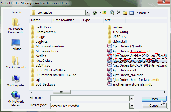Screen dimensions: 171x112
Task: Go to Desktop from places bar
Action: tap(16, 45)
